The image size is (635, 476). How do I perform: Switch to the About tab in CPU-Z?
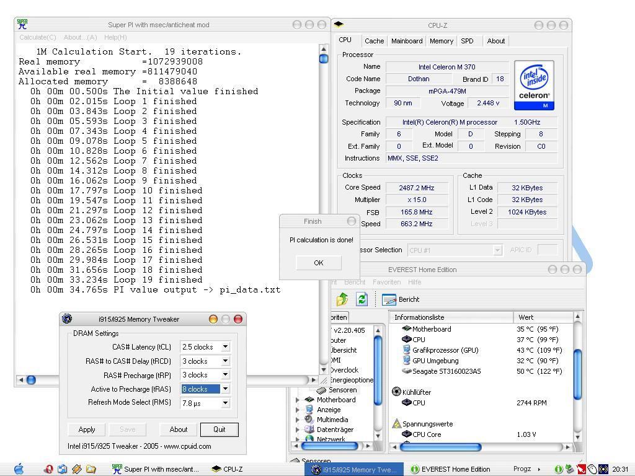495,41
